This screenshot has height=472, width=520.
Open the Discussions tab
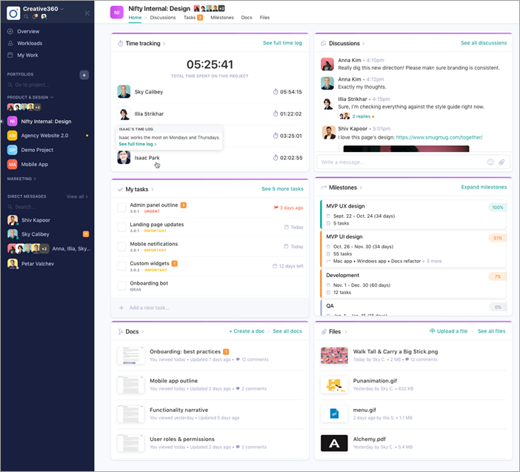click(163, 17)
